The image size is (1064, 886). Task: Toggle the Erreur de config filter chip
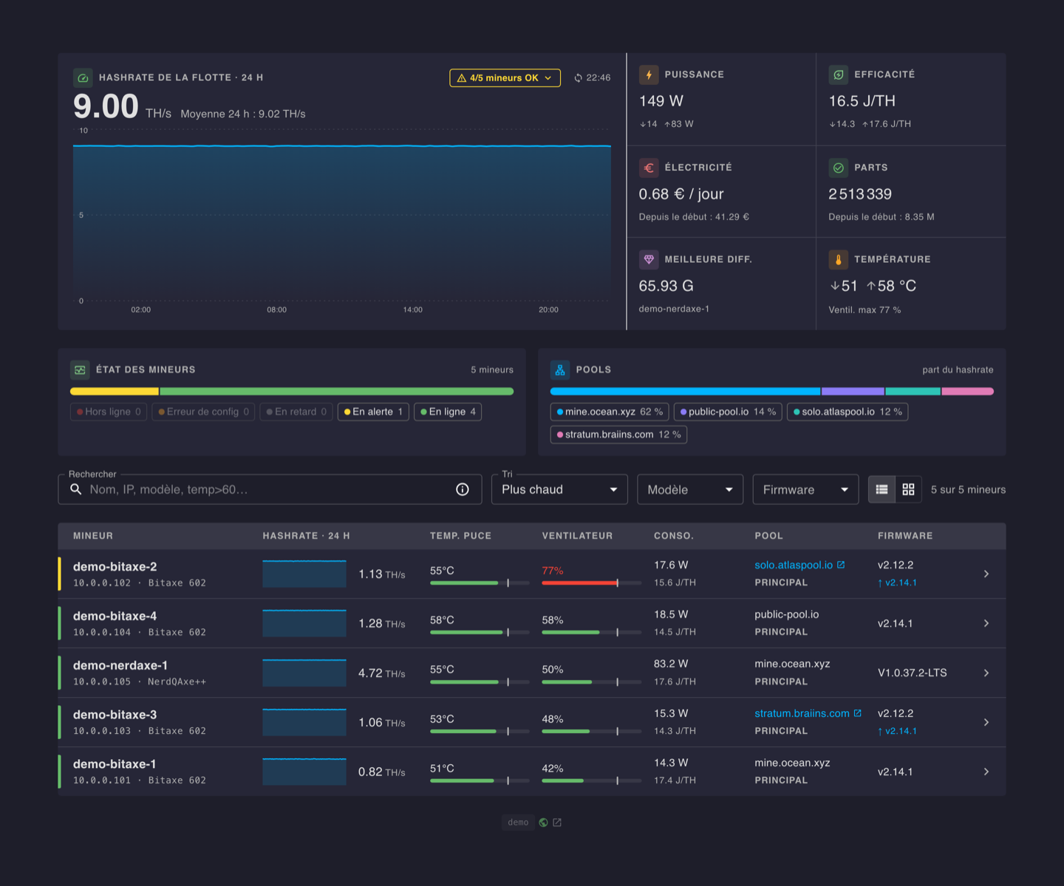click(x=204, y=412)
